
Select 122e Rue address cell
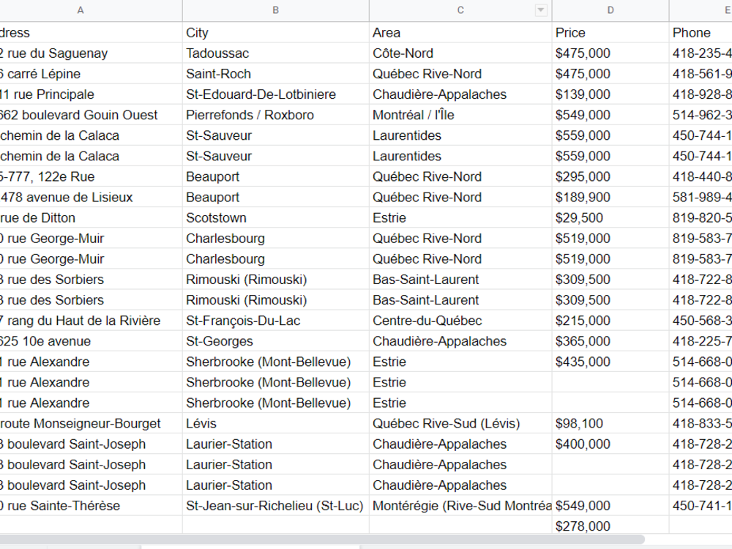tap(91, 176)
